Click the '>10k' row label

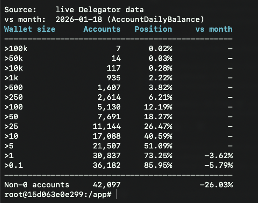(14, 68)
